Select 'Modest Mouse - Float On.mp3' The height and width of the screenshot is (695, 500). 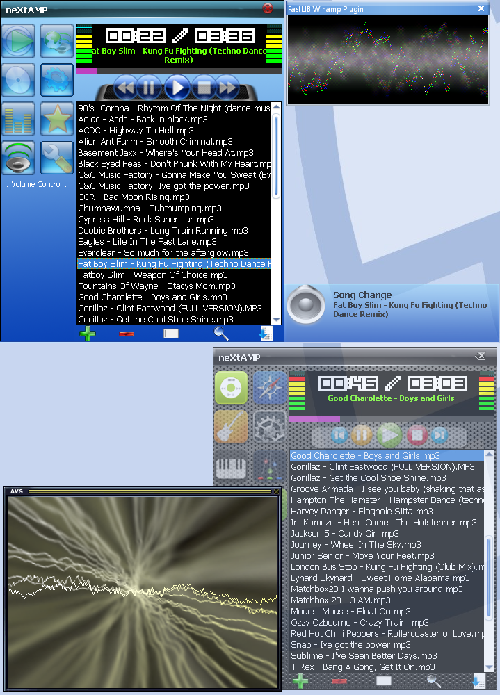(387, 611)
